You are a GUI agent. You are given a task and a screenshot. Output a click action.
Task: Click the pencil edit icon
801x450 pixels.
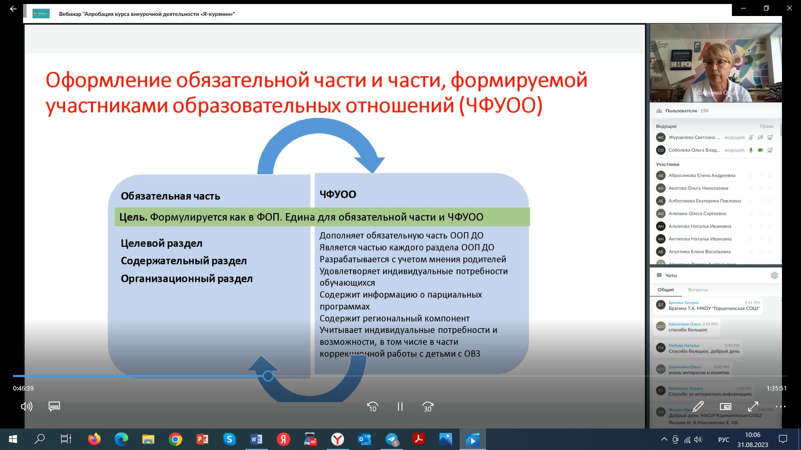click(x=698, y=406)
